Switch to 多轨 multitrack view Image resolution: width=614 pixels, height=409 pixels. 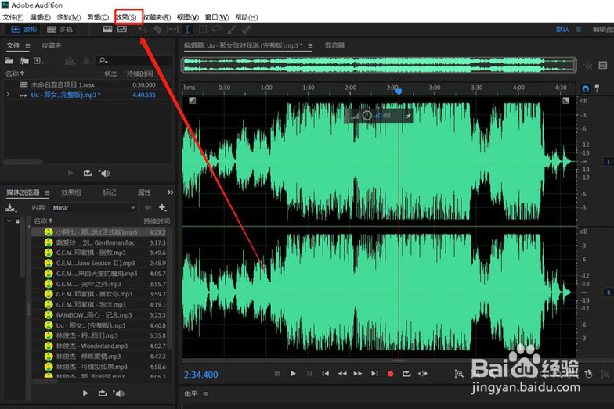[60, 30]
